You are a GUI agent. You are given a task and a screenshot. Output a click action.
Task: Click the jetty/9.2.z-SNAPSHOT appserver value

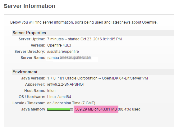pyautogui.click(x=66, y=84)
